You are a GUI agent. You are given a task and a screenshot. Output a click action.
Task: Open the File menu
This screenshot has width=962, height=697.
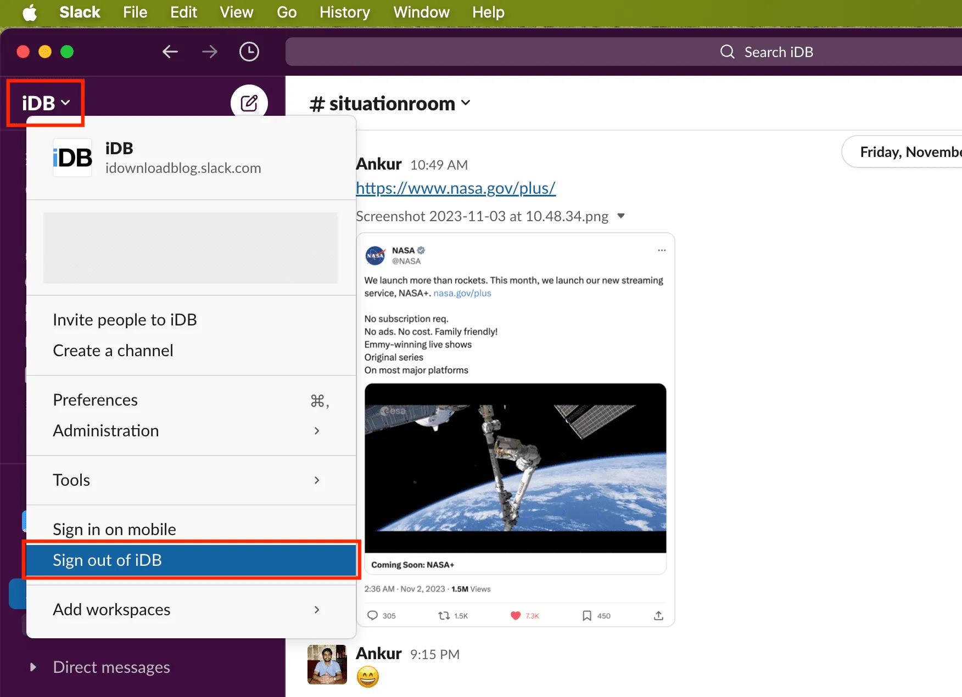135,12
